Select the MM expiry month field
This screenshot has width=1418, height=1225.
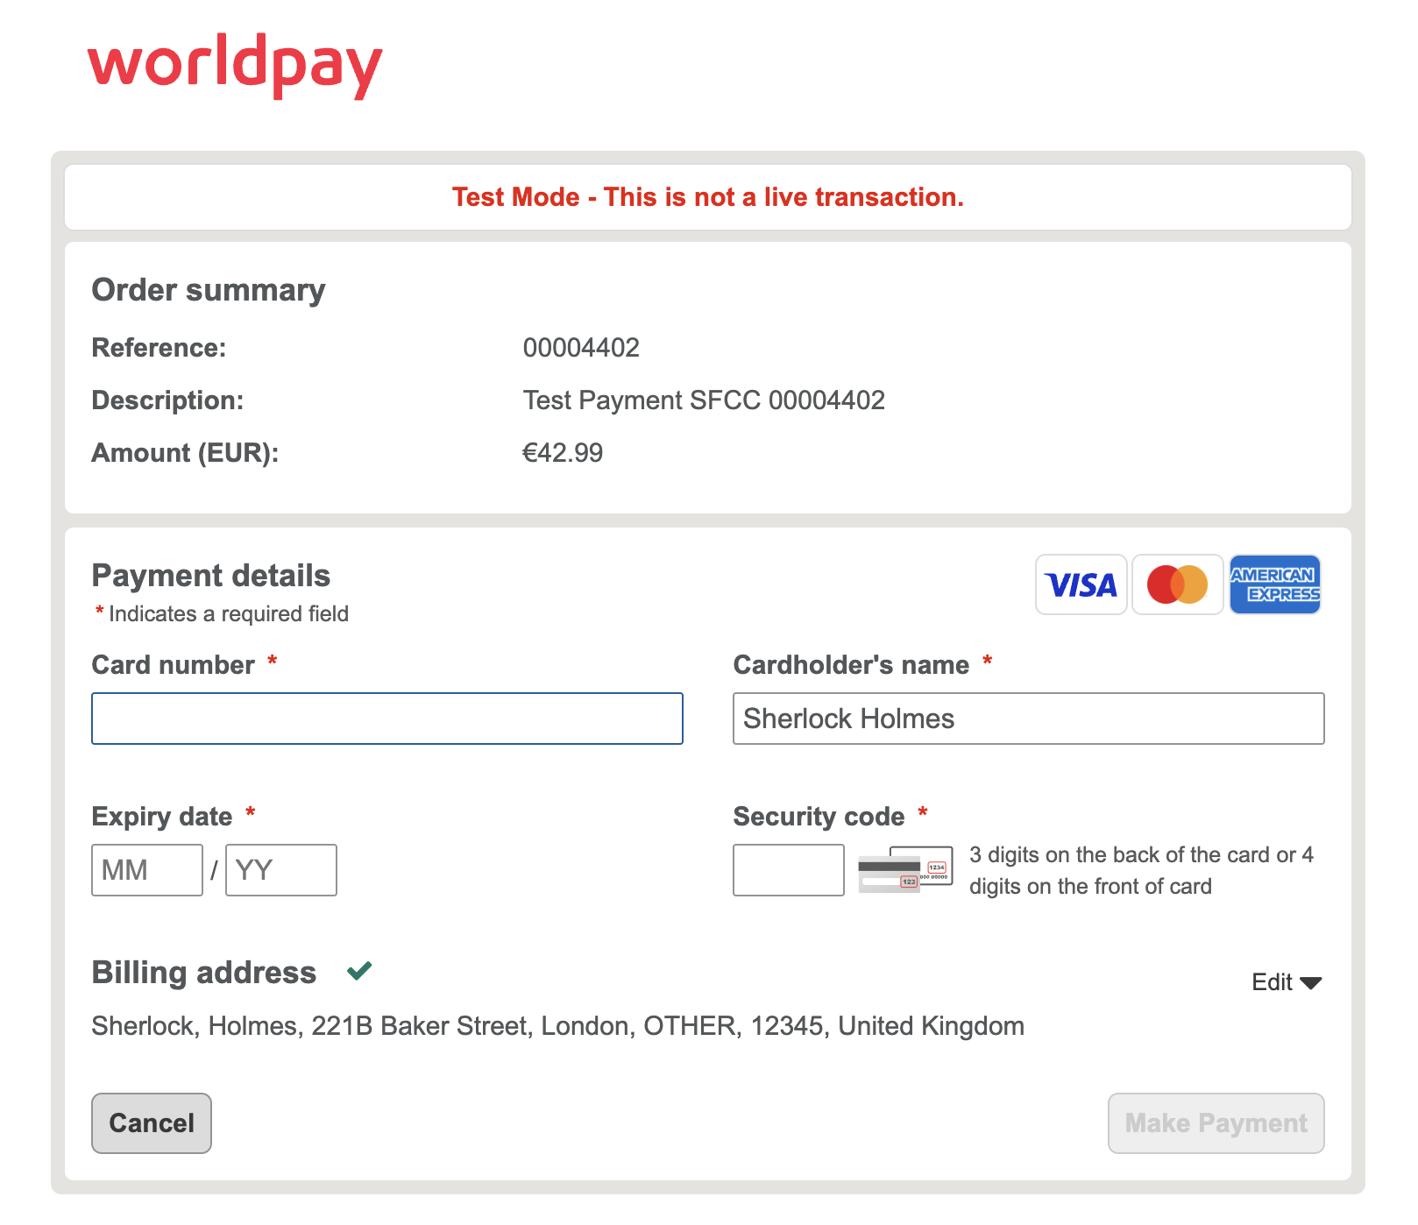coord(146,870)
